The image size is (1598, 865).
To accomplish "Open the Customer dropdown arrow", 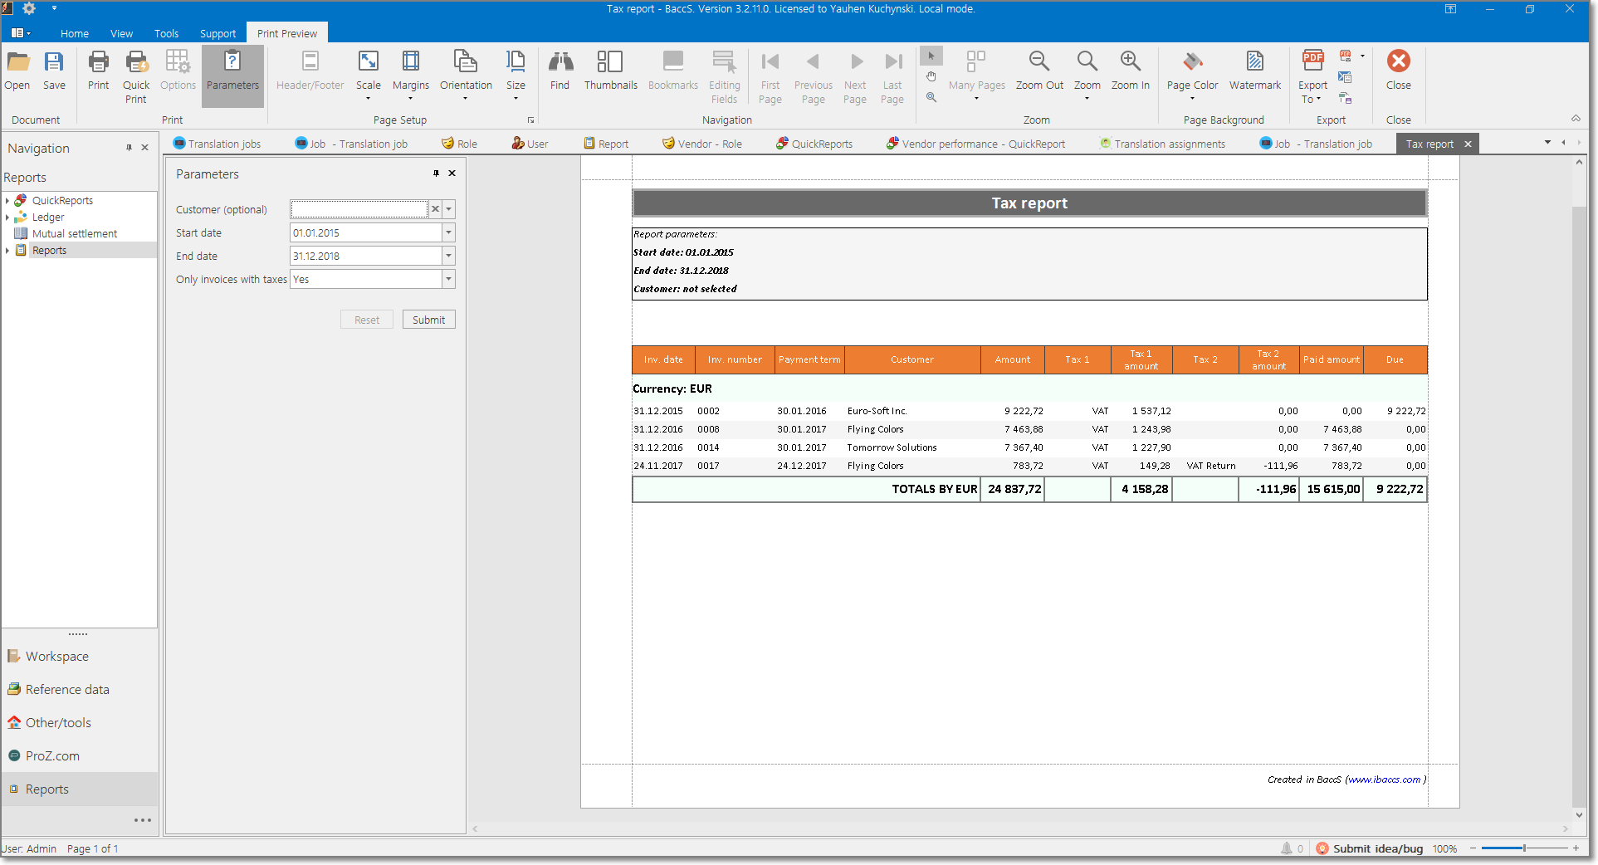I will pyautogui.click(x=449, y=209).
